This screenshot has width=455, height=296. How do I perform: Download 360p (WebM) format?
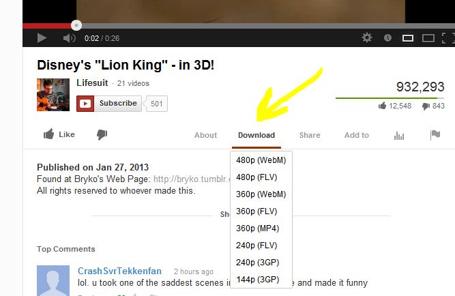click(x=261, y=194)
